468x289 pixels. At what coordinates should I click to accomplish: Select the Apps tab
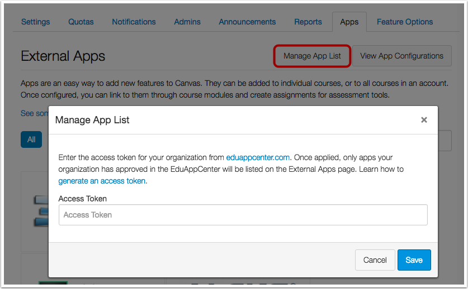[349, 22]
